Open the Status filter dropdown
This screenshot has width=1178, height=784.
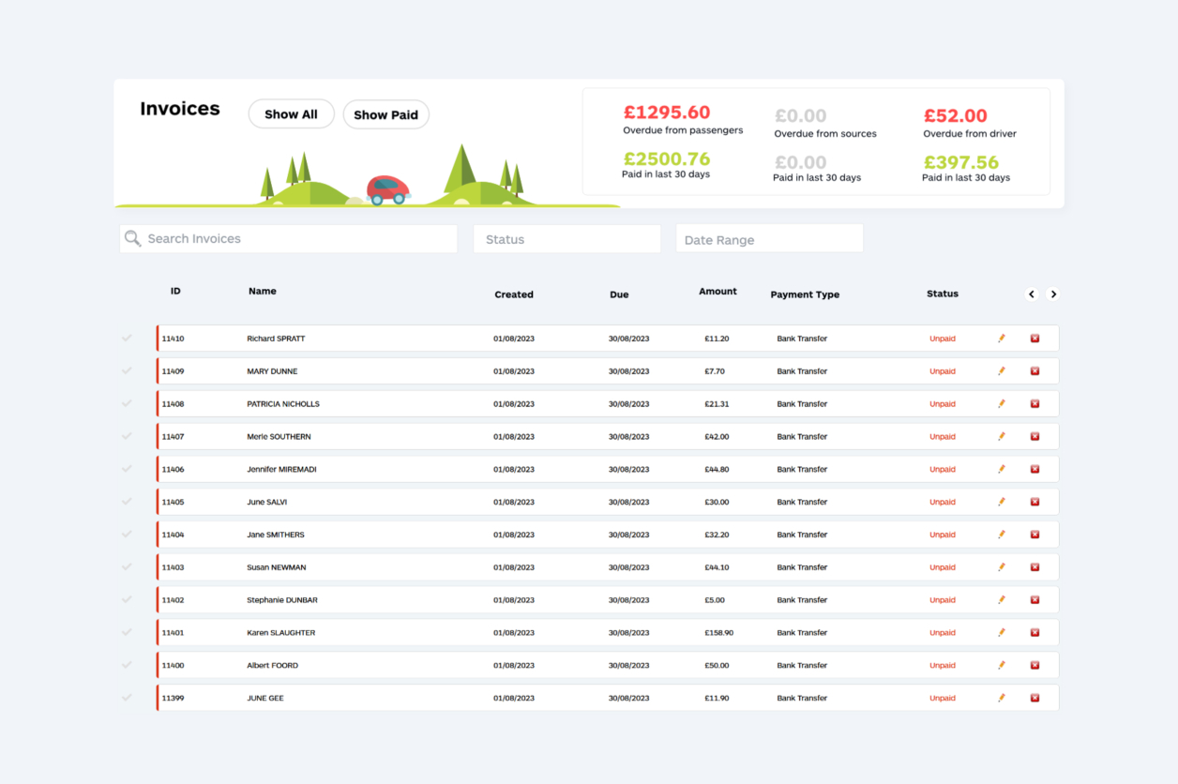[566, 239]
